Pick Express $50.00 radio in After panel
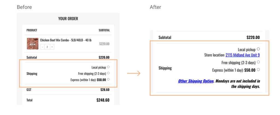Viewport: 280px width, 115px height. click(258, 70)
